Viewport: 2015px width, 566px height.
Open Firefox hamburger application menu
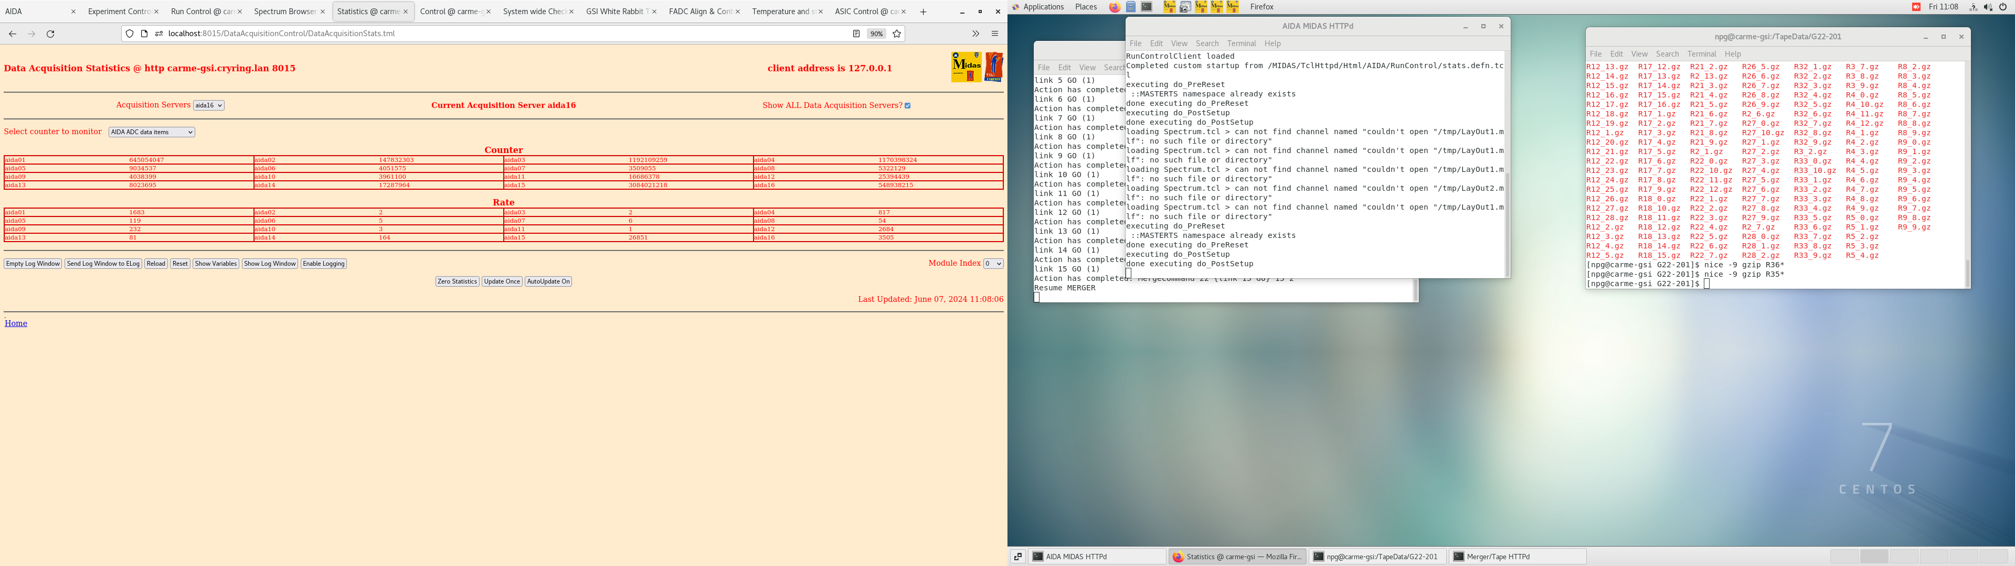[995, 34]
